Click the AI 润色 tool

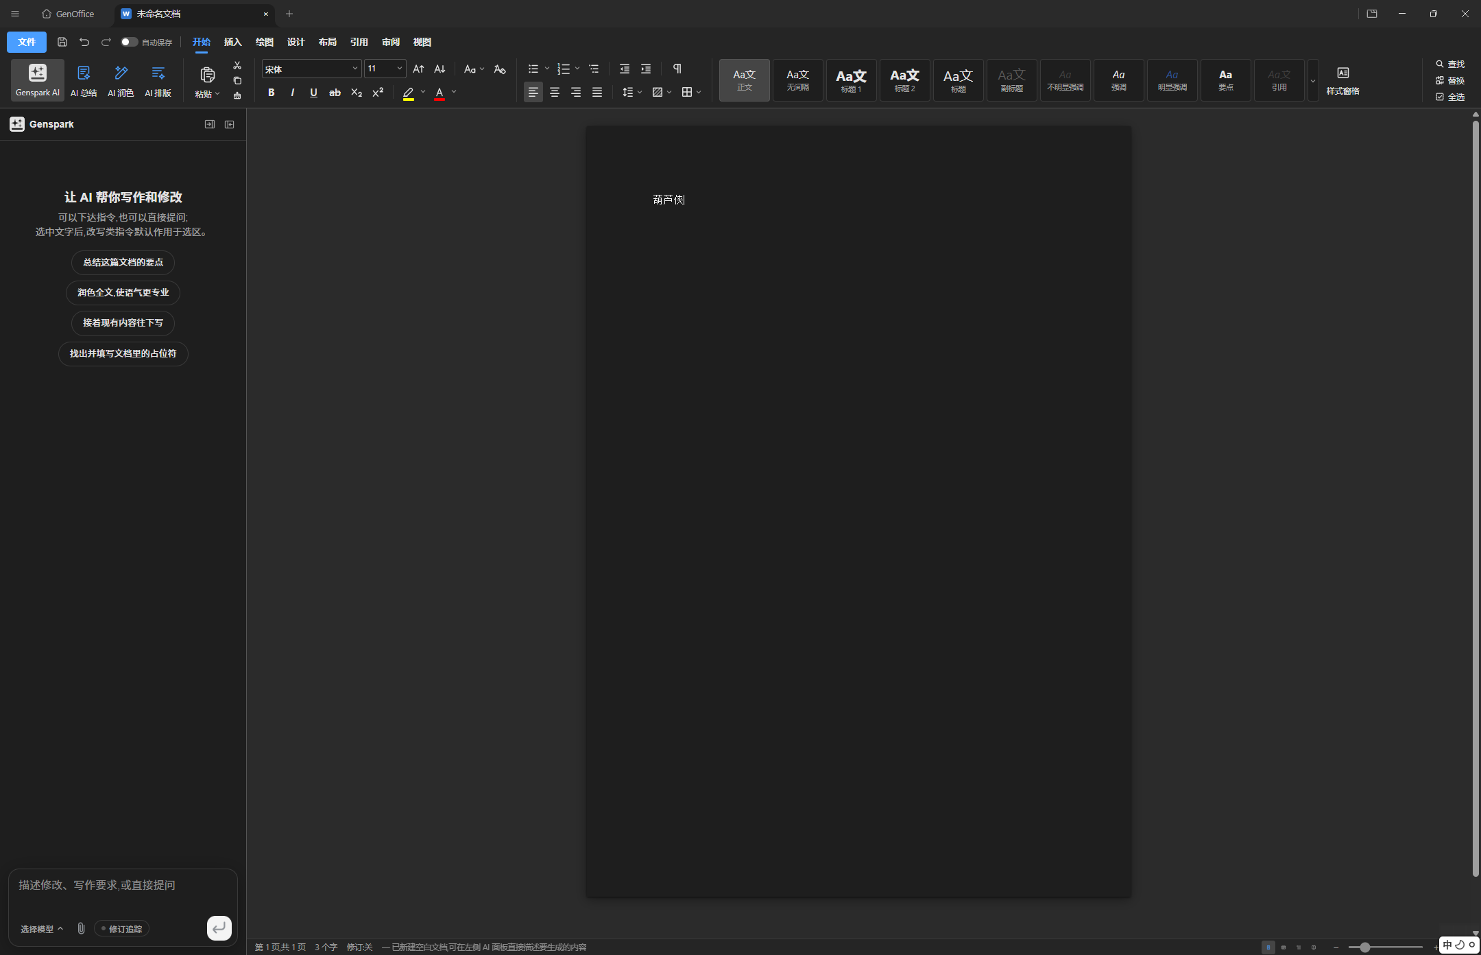(x=121, y=81)
